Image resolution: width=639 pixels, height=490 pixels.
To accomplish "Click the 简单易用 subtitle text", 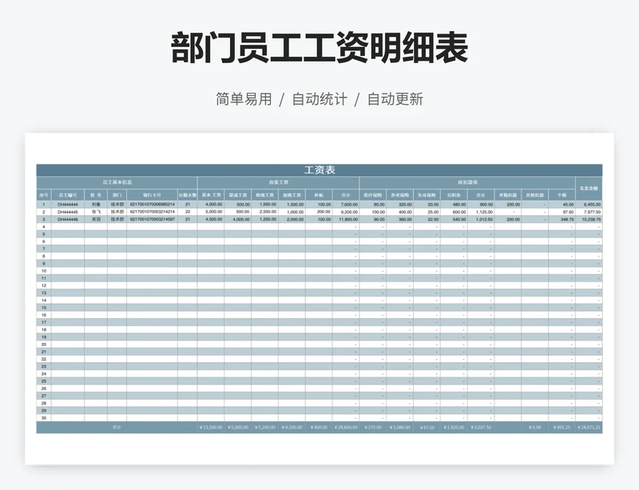I will click(244, 99).
